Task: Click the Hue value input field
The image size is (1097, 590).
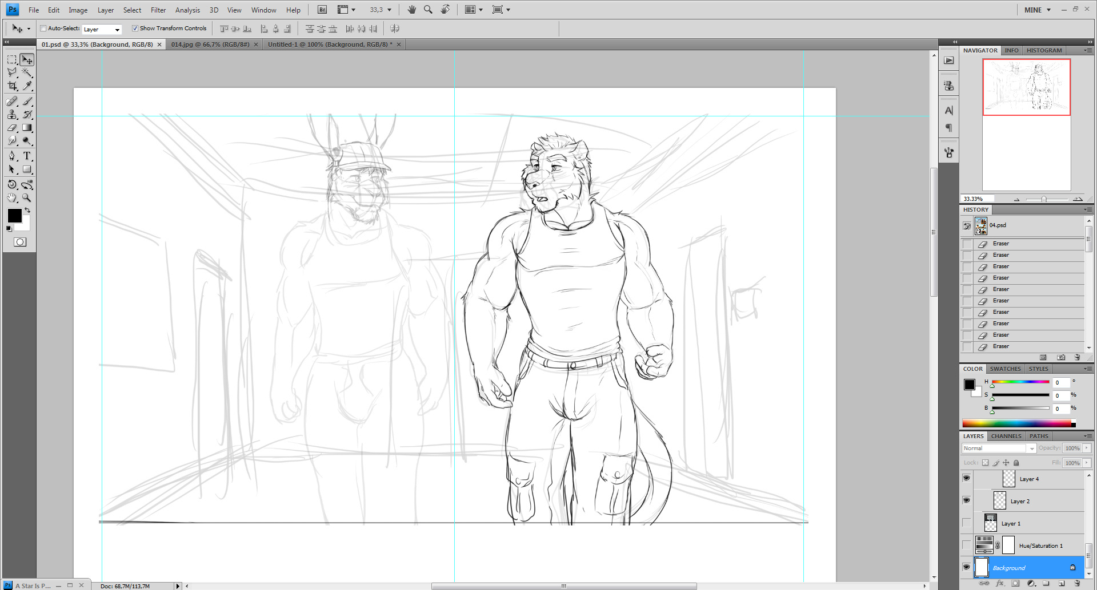Action: [1061, 382]
